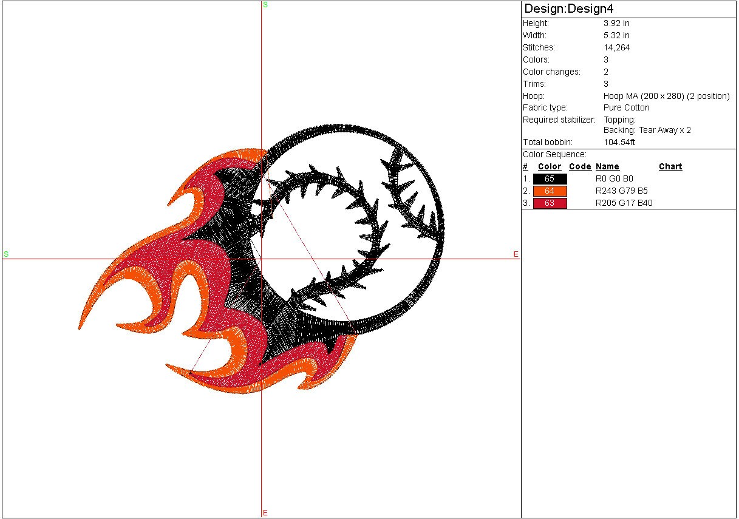The image size is (739, 519).
Task: Click the Color column header
Action: [550, 166]
